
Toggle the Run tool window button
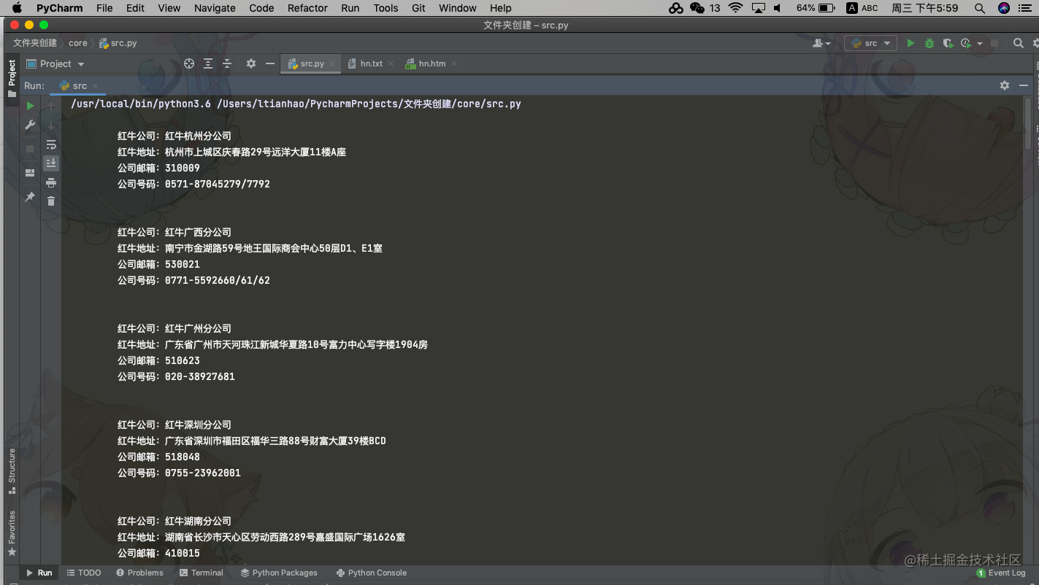[39, 573]
